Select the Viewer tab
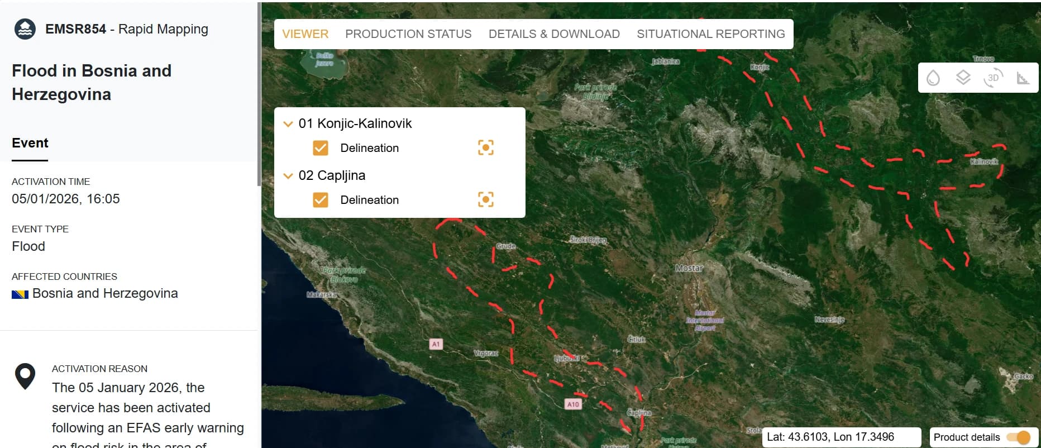 [305, 34]
